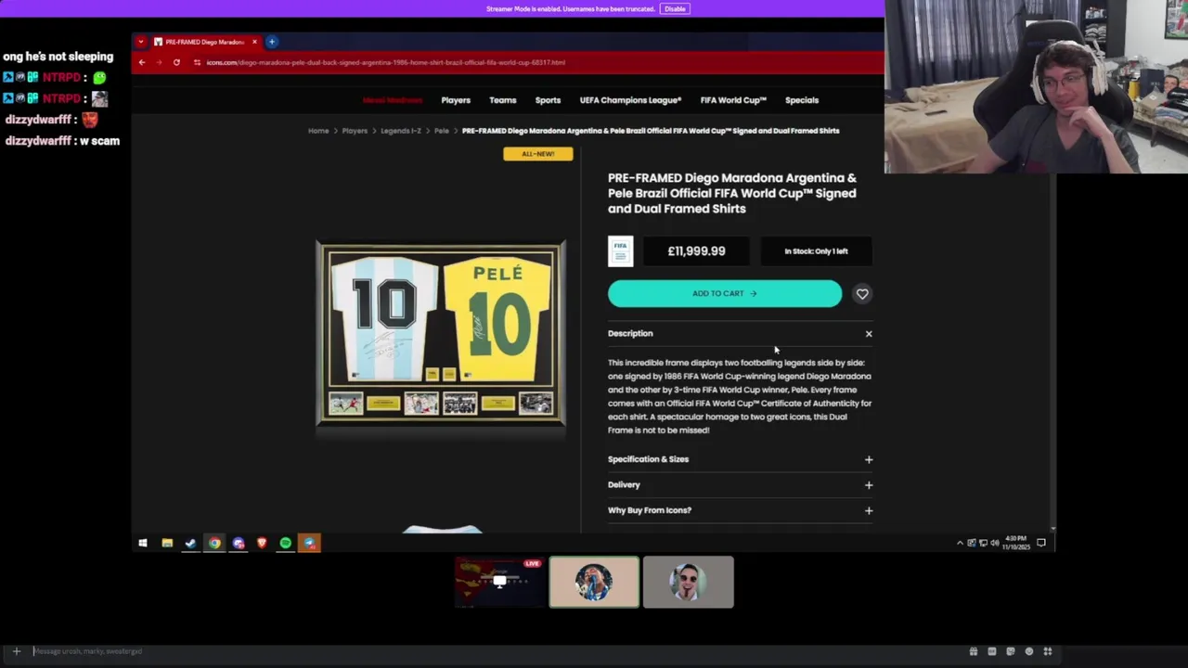The width and height of the screenshot is (1188, 668).
Task: Show hidden system tray icons
Action: [x=960, y=543]
